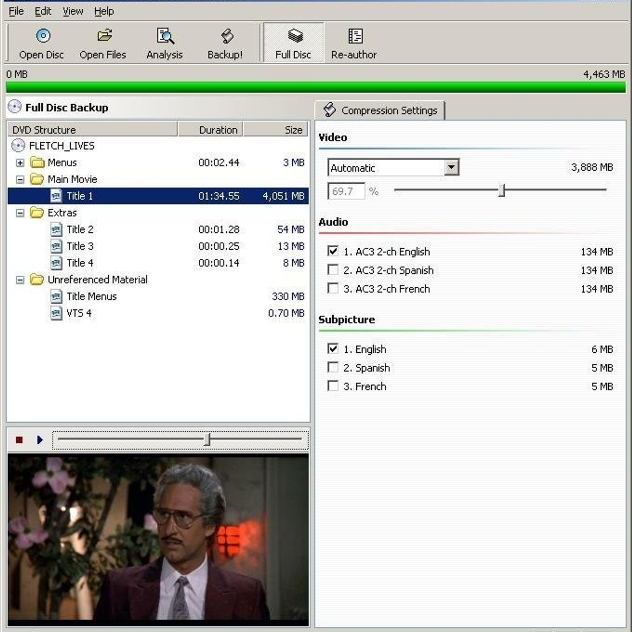The height and width of the screenshot is (632, 632).
Task: Click the green disc capacity bar
Action: 316,87
